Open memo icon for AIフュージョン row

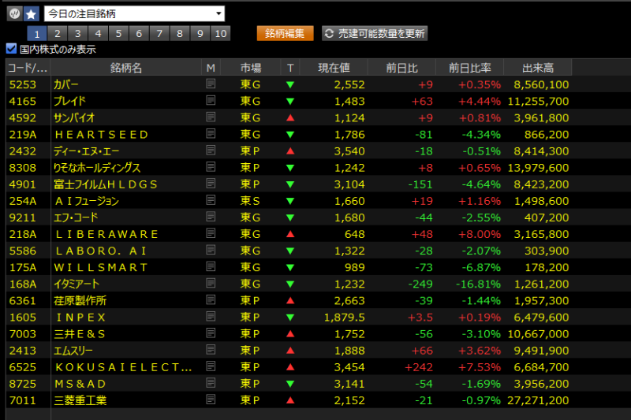211,200
